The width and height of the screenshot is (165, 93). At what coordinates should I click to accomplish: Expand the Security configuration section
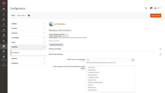(x=28, y=28)
